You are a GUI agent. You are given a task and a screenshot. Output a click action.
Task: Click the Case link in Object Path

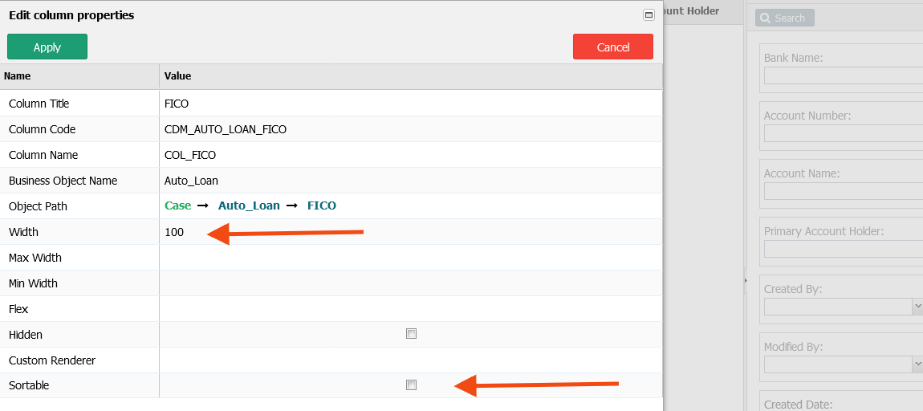[177, 205]
